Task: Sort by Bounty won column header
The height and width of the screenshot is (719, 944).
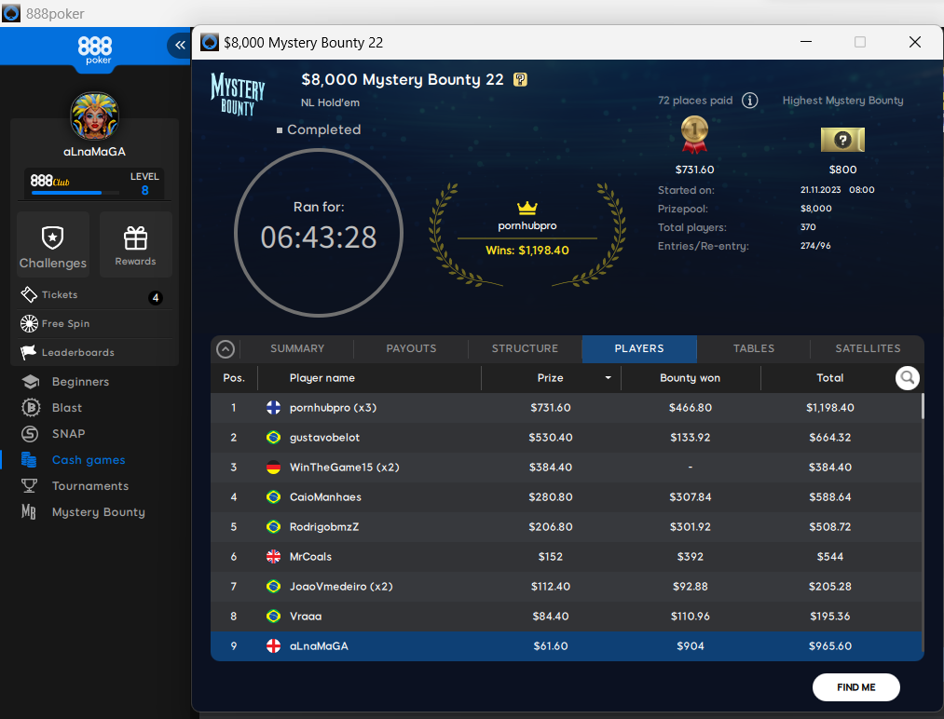Action: tap(690, 378)
